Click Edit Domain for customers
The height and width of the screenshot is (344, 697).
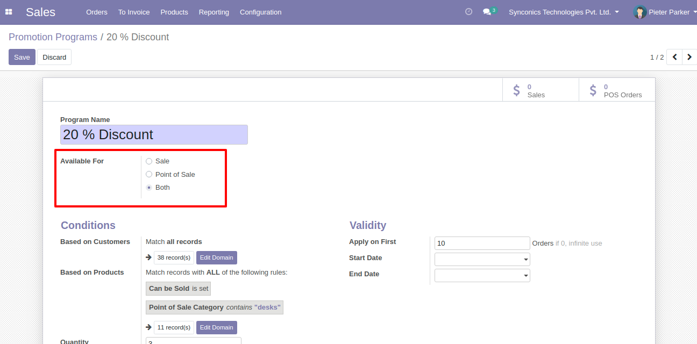[x=216, y=257]
